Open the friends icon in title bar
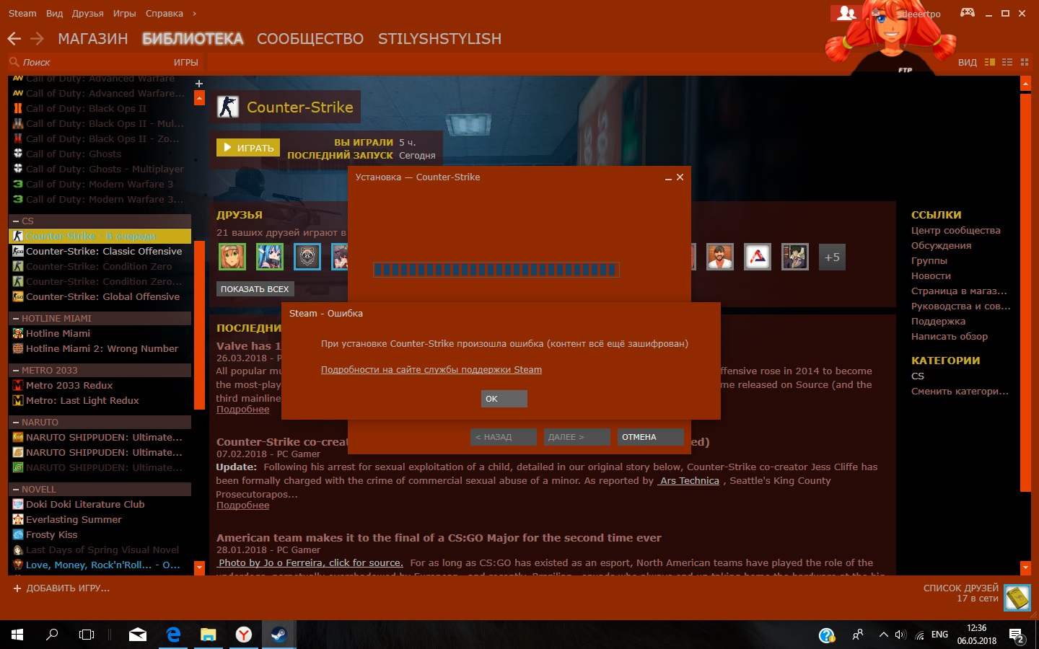1039x649 pixels. tap(846, 13)
